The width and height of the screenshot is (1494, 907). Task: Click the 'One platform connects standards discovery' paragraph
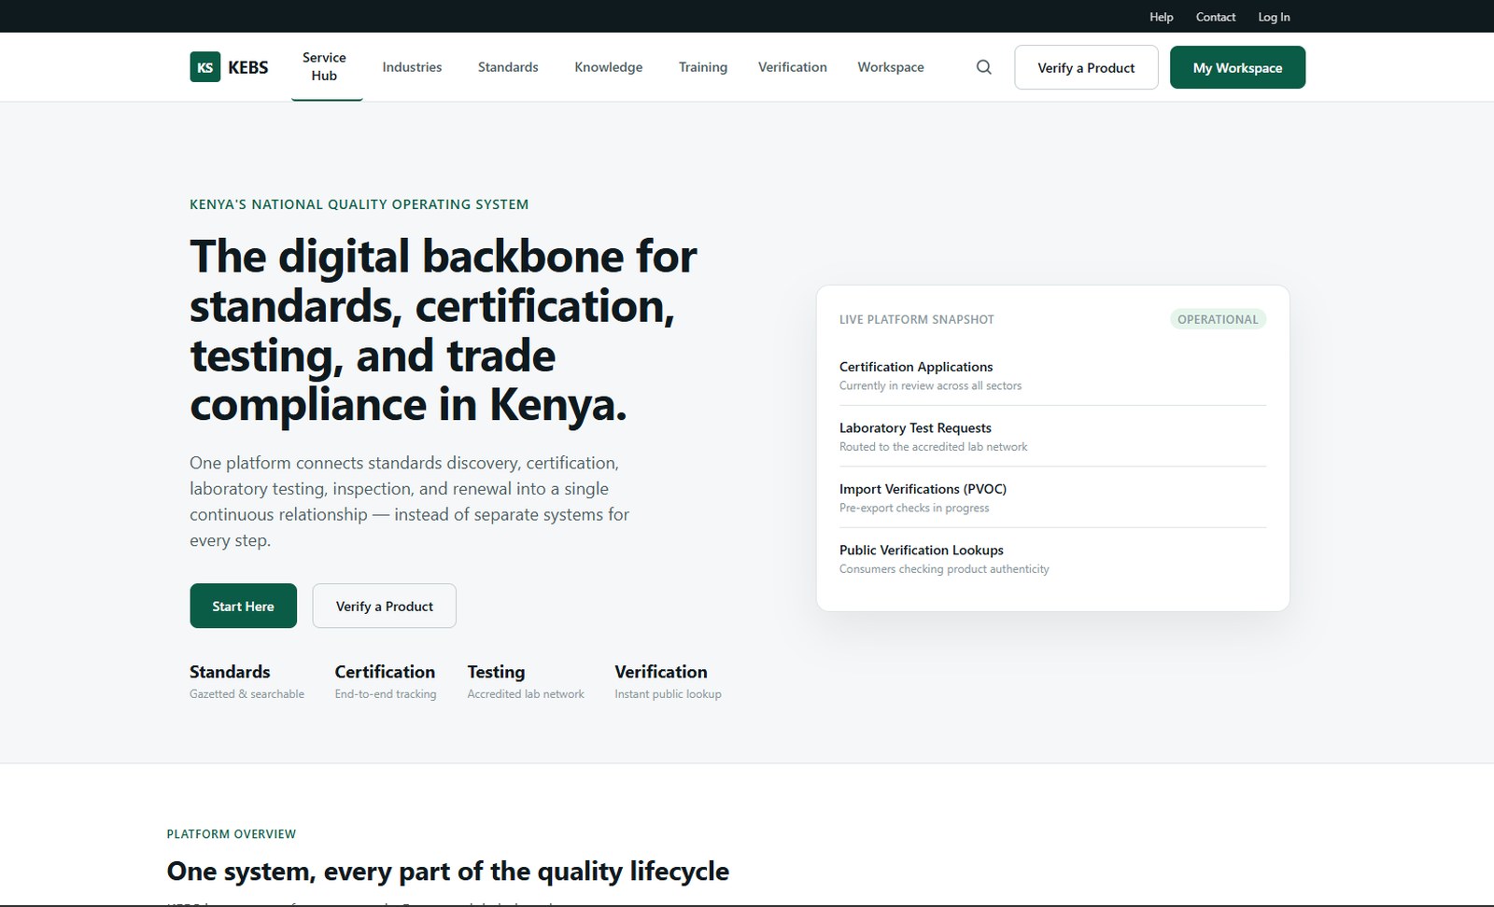[x=410, y=501]
